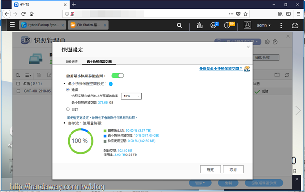Close the 快照設定 dialog

click(248, 47)
